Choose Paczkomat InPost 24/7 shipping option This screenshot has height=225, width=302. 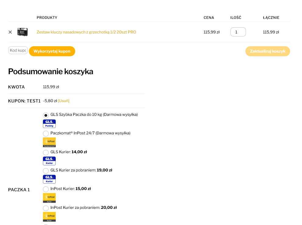tap(46, 133)
